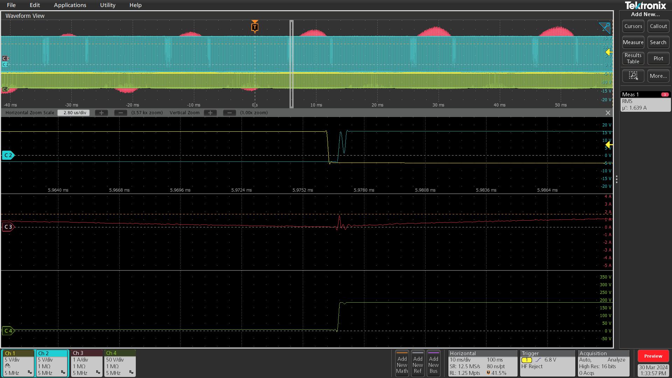
Task: Select the orange trigger T marker
Action: (255, 27)
